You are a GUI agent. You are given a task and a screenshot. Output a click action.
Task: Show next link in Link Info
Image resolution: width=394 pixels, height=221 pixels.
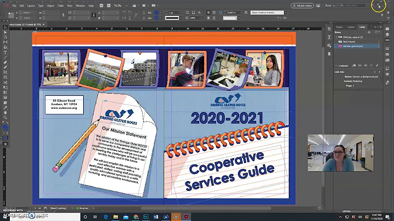coord(379,72)
